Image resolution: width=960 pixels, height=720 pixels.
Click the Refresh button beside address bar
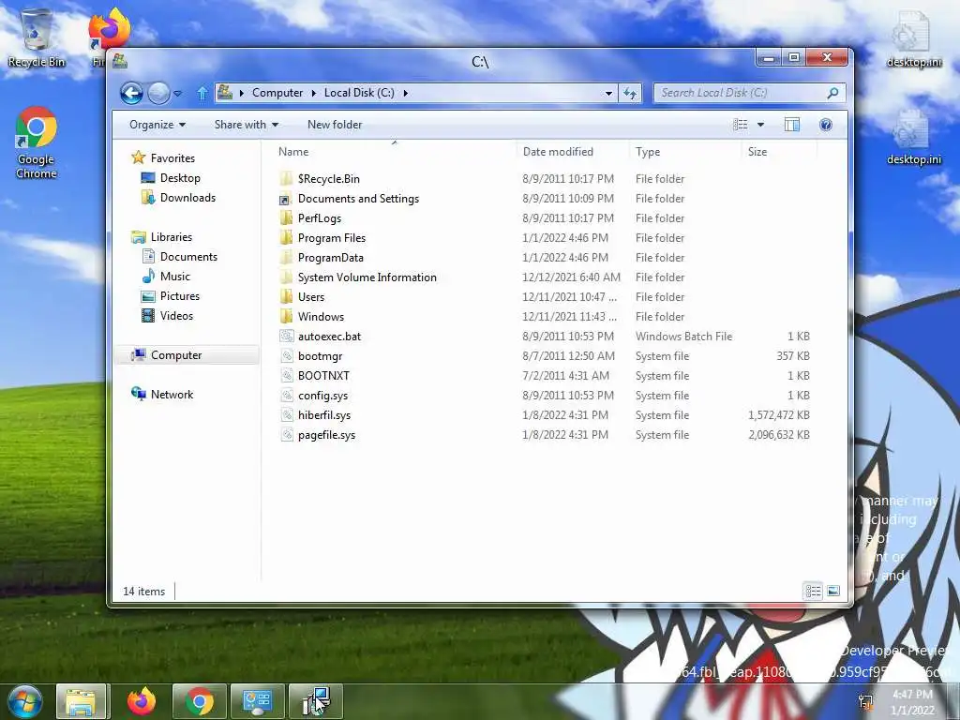coord(630,93)
